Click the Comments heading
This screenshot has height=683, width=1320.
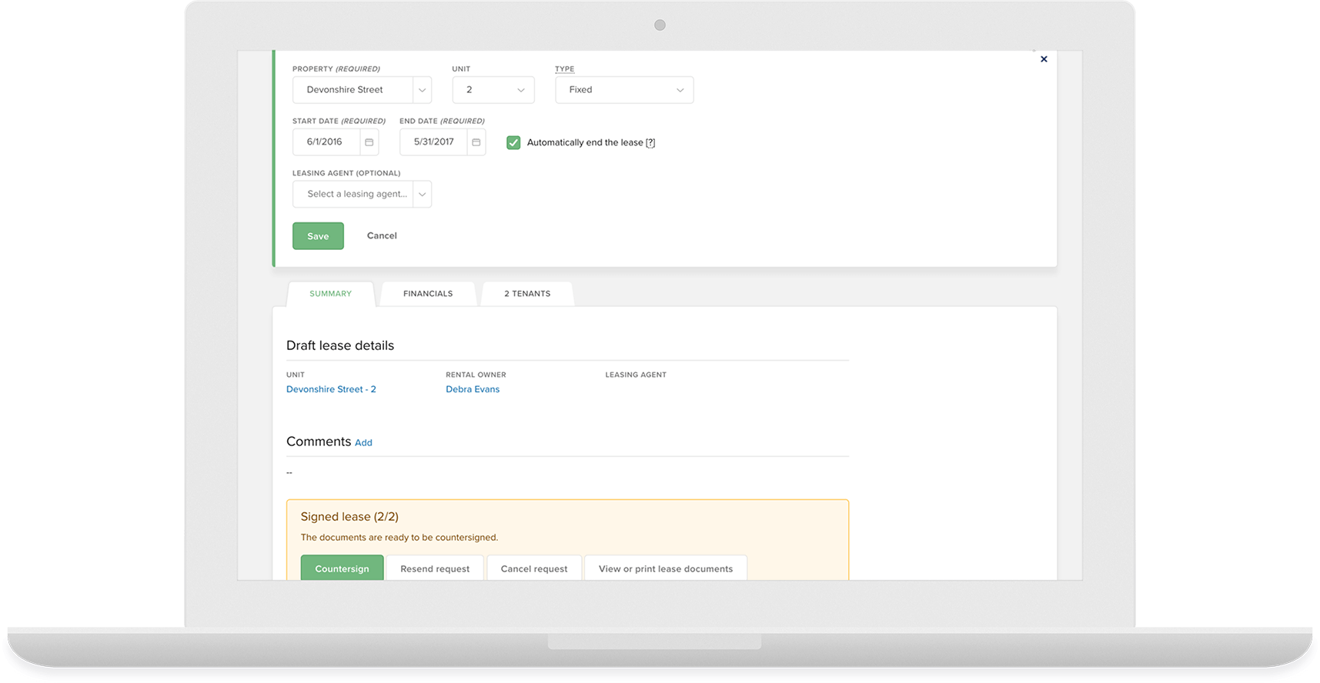coord(319,441)
